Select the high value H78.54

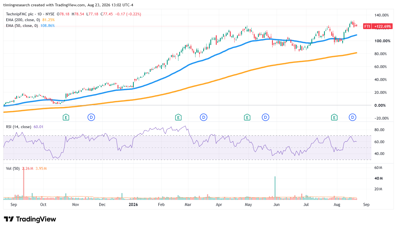point(78,14)
